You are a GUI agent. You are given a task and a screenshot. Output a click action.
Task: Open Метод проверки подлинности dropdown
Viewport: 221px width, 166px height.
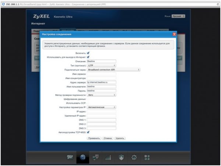pyautogui.click(x=102, y=95)
